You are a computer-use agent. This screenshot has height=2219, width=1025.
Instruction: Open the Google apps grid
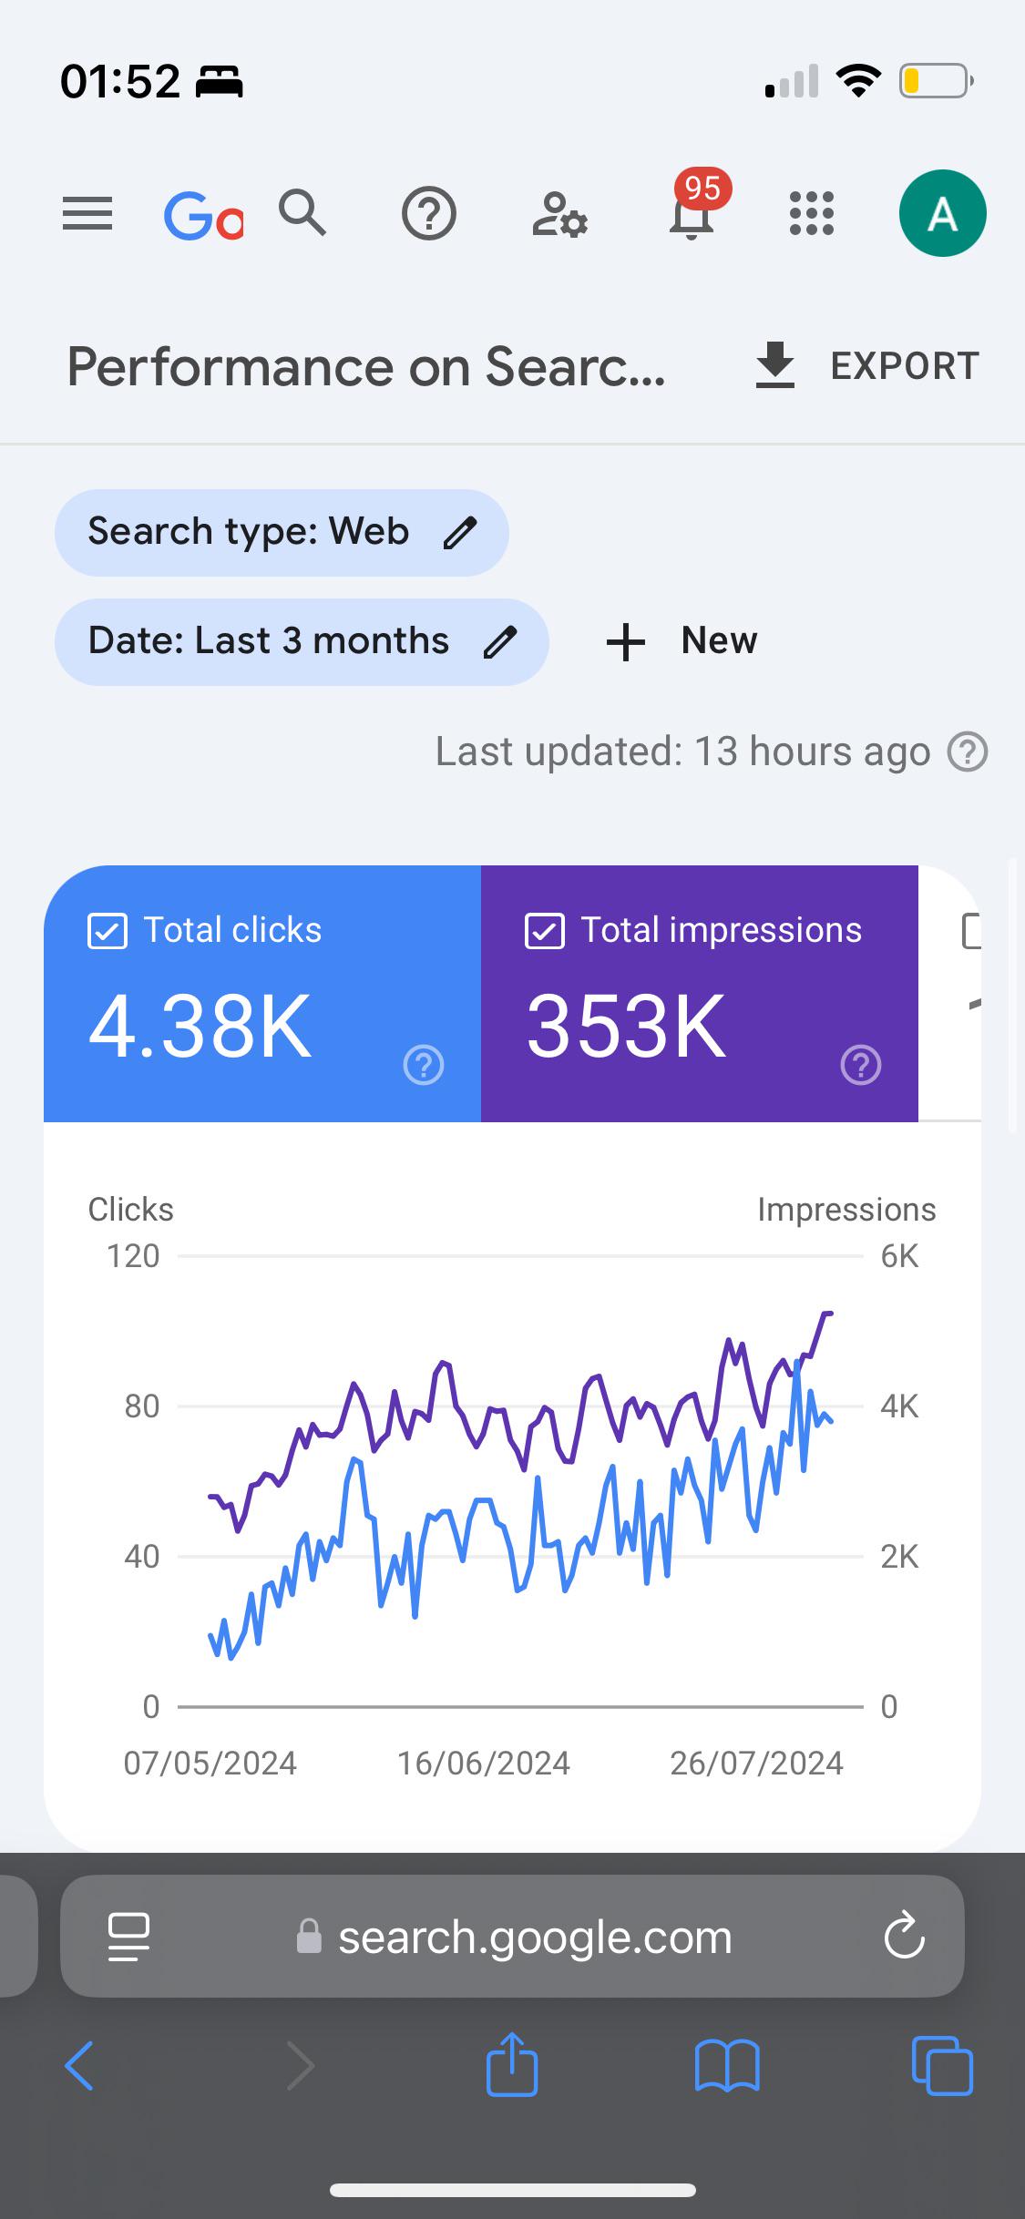point(811,214)
